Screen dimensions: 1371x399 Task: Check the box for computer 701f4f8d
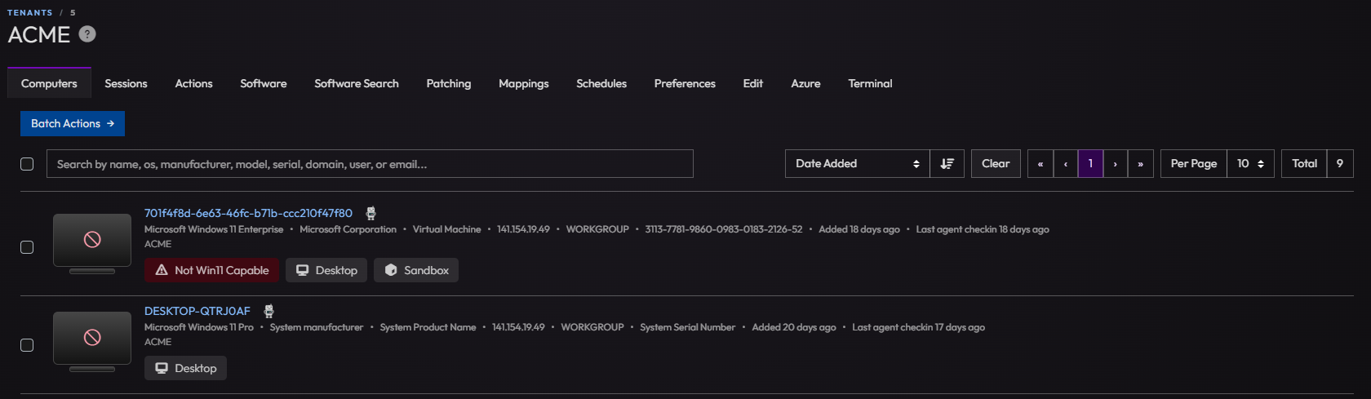(x=27, y=247)
